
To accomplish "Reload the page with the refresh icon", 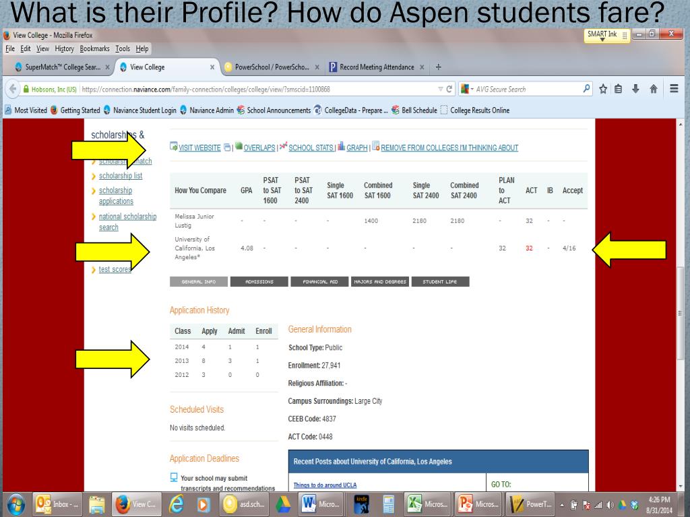I will (449, 90).
